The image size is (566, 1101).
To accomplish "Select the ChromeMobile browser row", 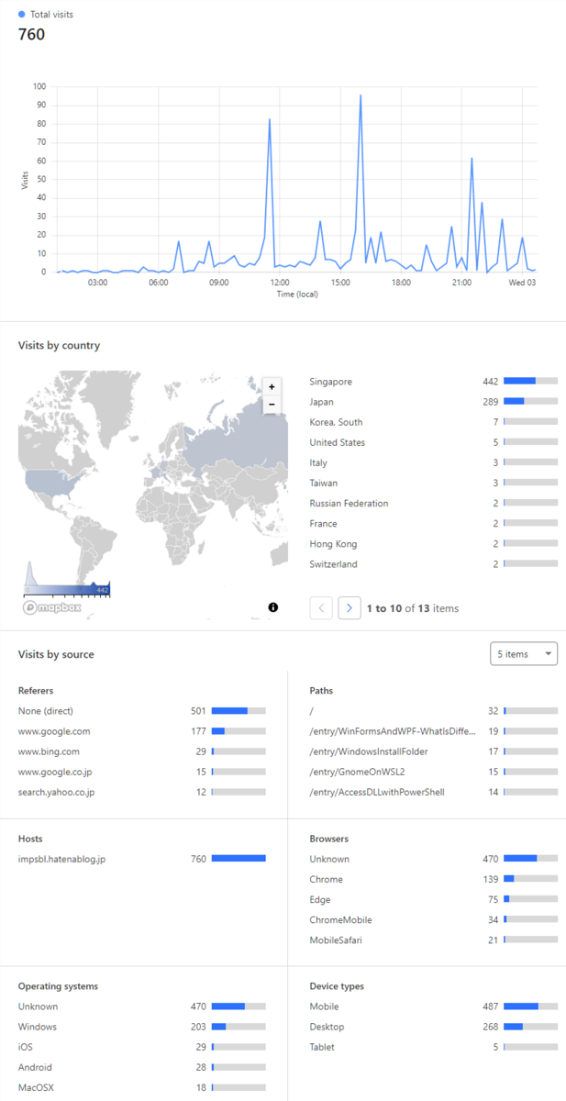I will (434, 919).
